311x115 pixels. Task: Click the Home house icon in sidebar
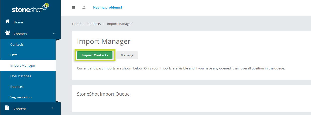[8, 22]
